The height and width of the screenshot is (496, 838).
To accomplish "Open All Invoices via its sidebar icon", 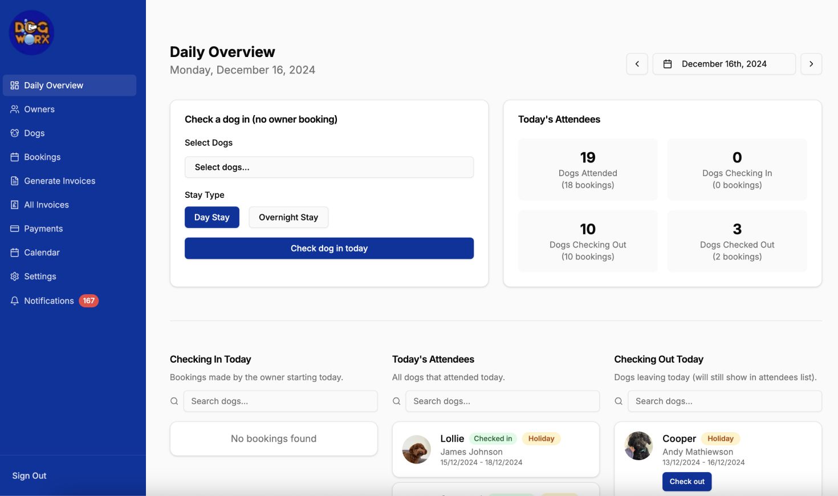I will point(14,205).
